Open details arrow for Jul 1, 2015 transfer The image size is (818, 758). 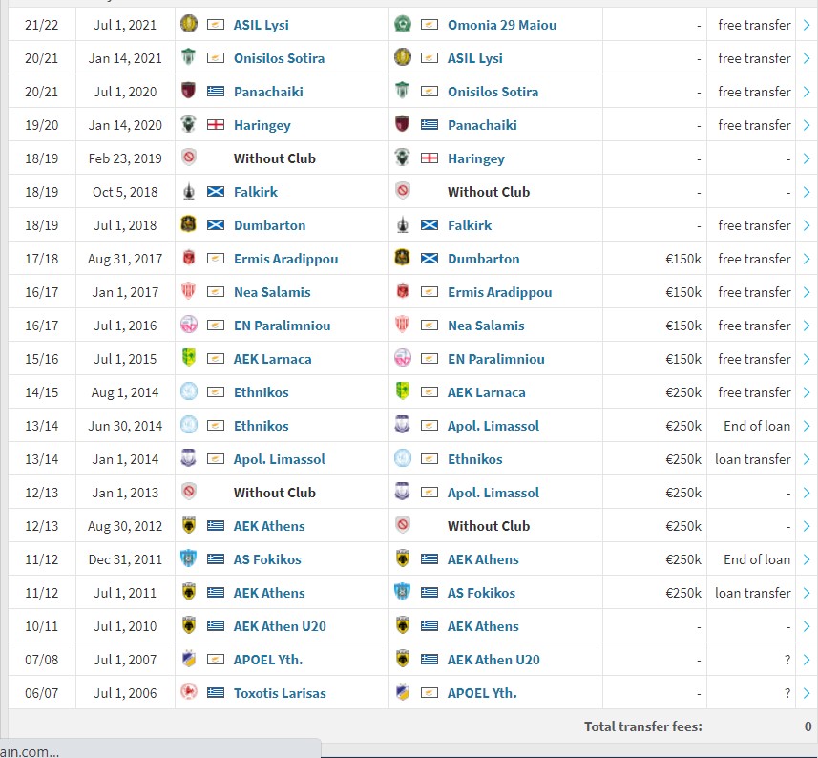807,358
